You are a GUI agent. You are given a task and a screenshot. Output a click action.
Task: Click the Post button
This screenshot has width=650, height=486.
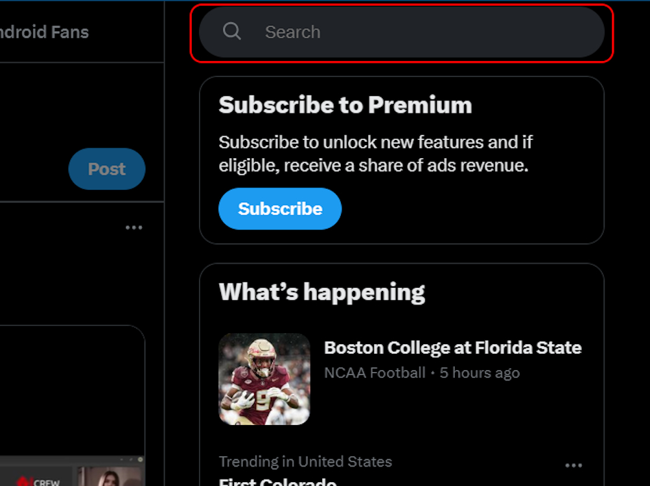(x=106, y=168)
